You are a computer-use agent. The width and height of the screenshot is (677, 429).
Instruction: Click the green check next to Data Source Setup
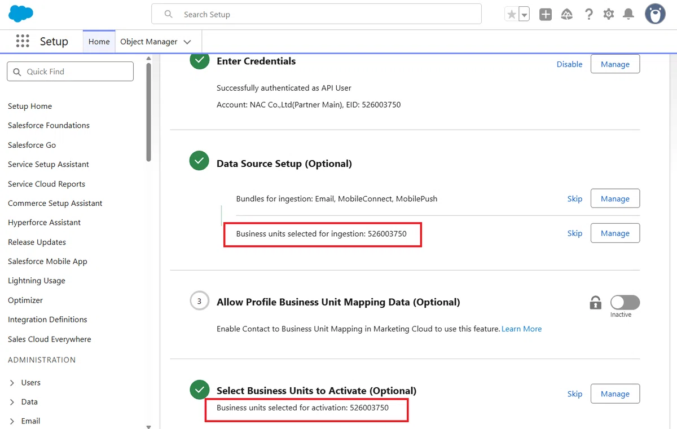point(199,161)
